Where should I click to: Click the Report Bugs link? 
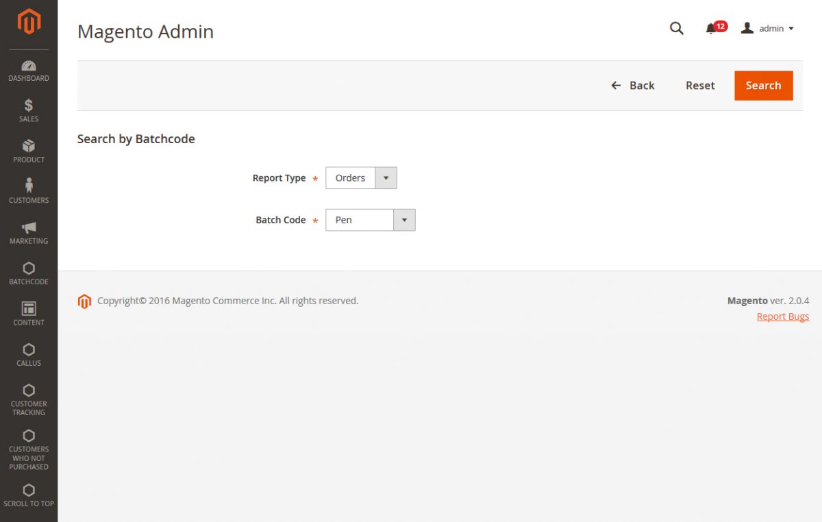click(782, 316)
